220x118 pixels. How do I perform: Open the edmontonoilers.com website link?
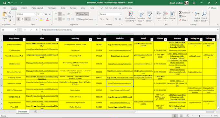click(120, 45)
